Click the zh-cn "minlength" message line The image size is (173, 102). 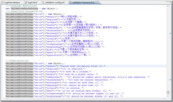coord(52,33)
